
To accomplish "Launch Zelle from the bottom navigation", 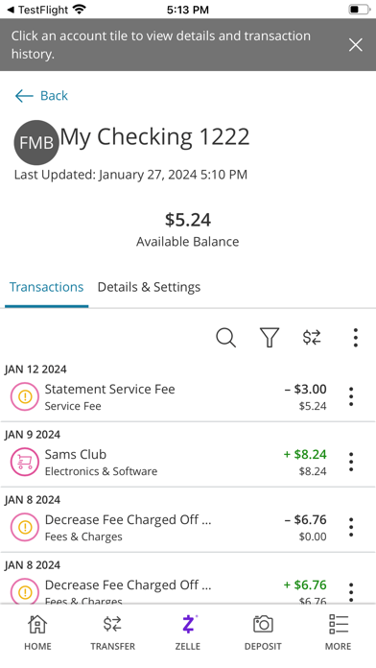I will [x=188, y=632].
